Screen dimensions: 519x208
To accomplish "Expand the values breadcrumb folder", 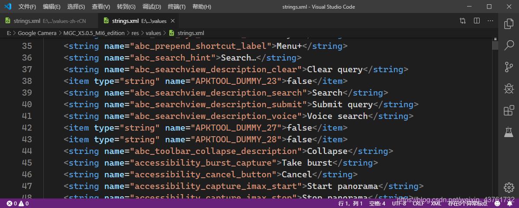I will [153, 33].
